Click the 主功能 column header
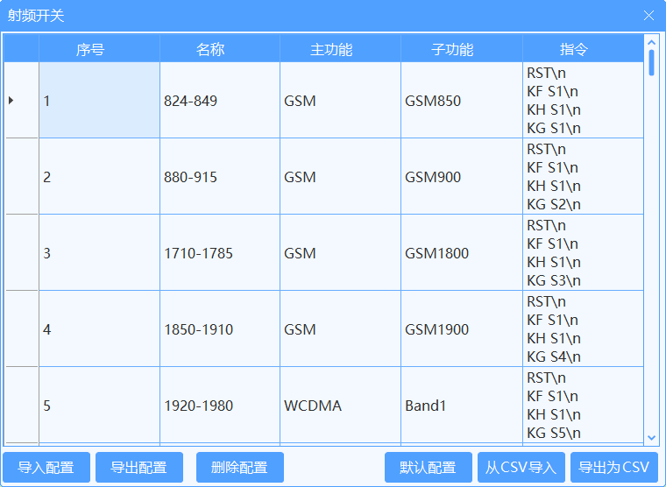This screenshot has width=666, height=487. click(340, 49)
